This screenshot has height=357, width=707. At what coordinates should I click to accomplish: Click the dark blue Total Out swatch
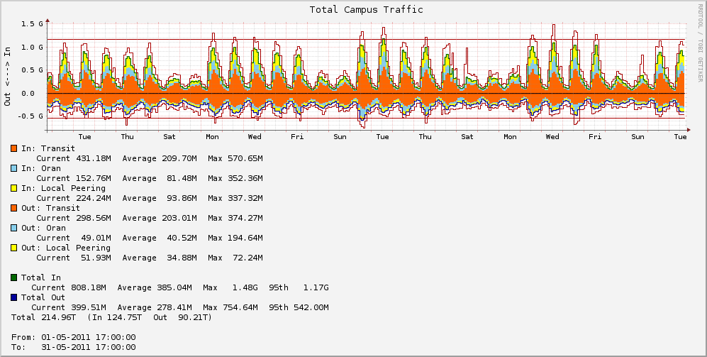click(x=14, y=297)
